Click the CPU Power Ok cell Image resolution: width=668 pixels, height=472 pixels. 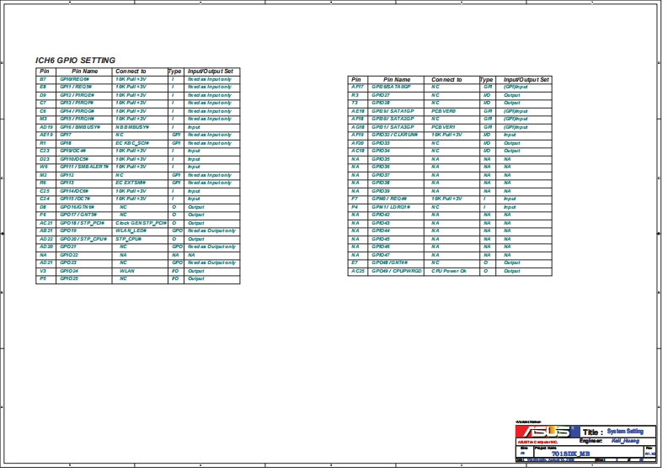pos(448,271)
